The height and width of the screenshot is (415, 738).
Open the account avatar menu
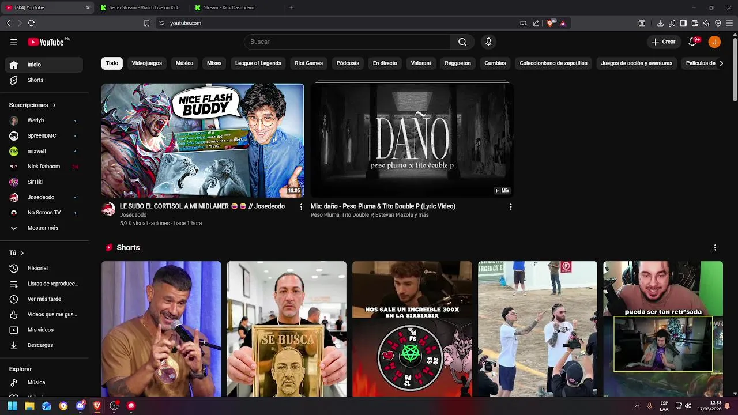tap(714, 41)
